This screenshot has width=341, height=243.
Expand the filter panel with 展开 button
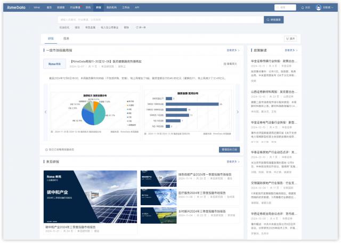290,39
